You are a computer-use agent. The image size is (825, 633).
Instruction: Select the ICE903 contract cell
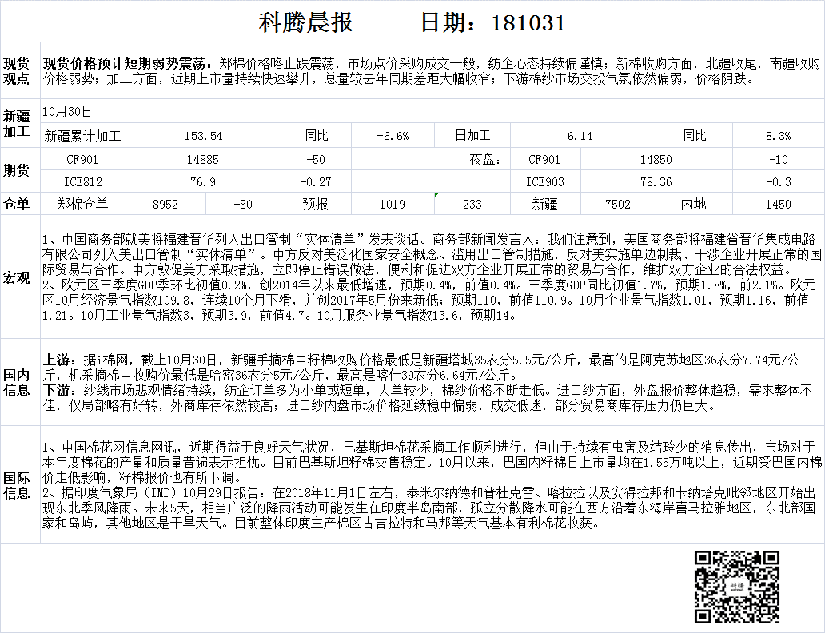pyautogui.click(x=544, y=181)
